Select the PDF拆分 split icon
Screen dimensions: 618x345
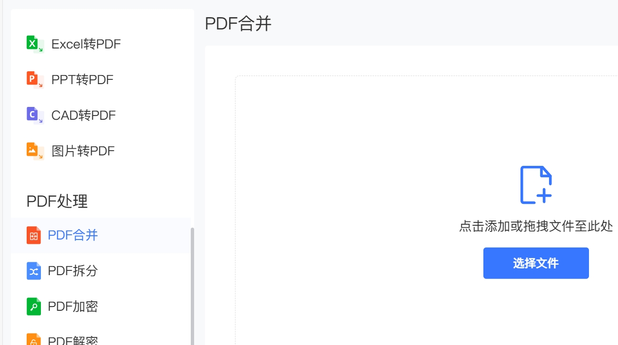pos(33,271)
